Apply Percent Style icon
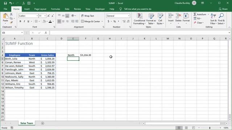The image size is (232, 130). click(115, 21)
